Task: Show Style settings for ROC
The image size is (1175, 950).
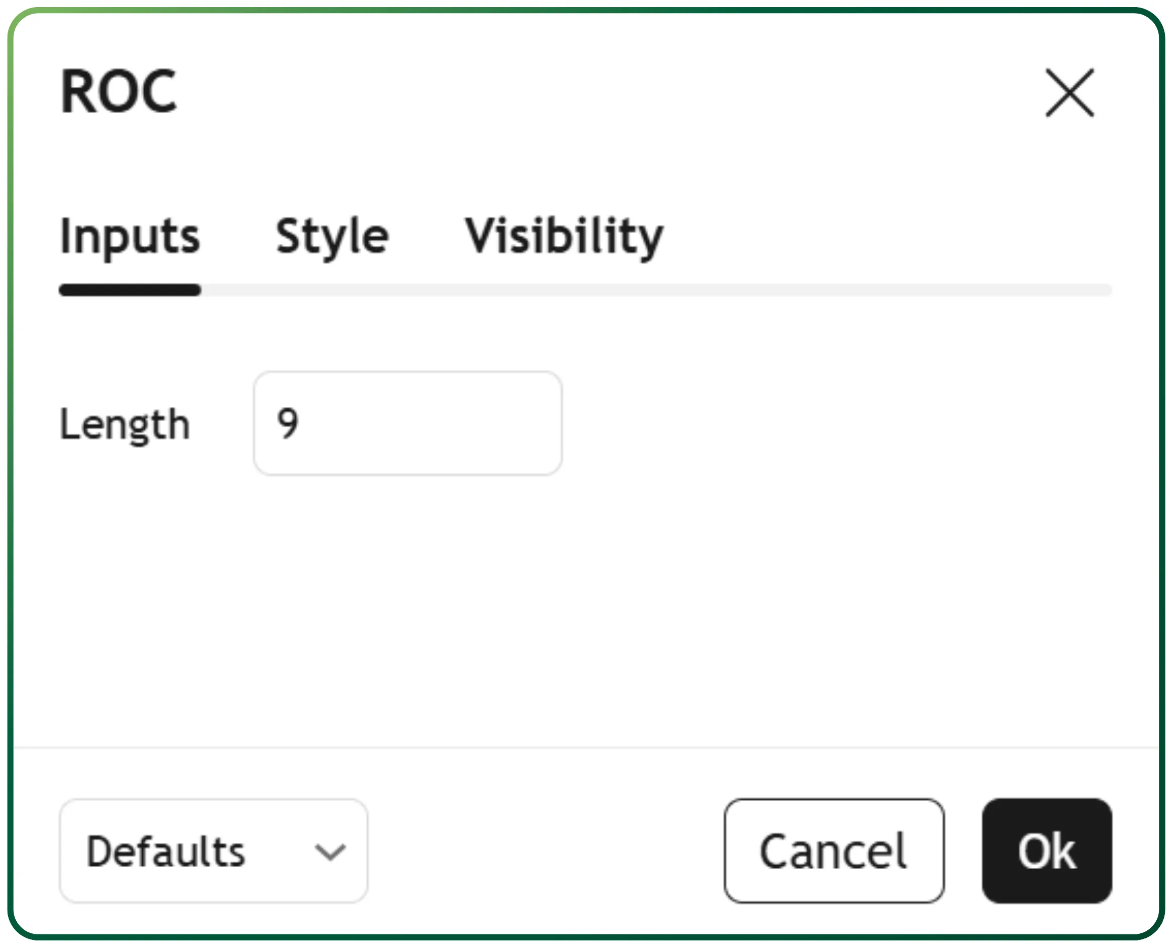Action: point(332,236)
